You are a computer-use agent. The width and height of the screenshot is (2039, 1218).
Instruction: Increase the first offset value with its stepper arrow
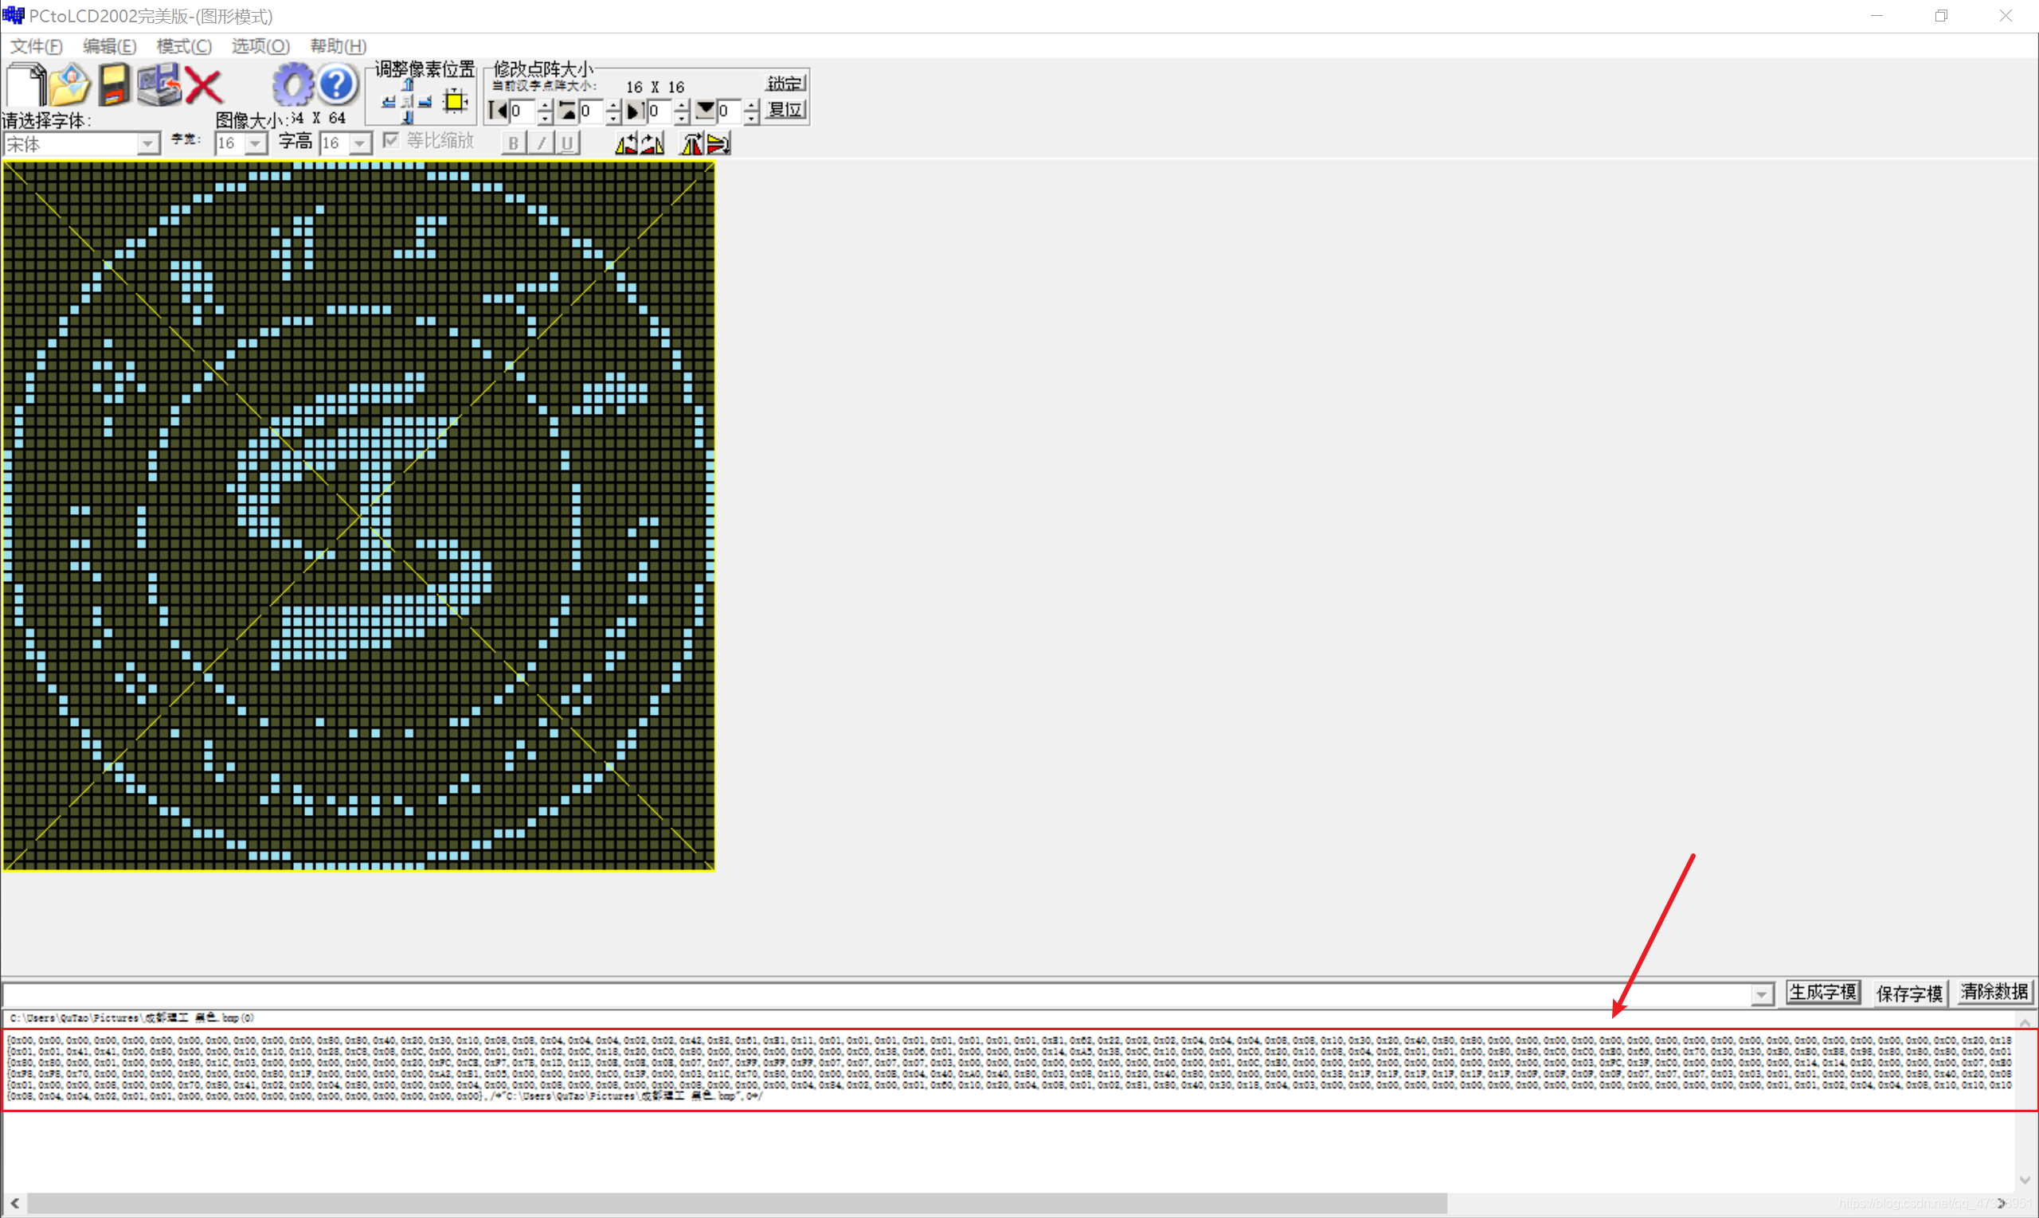[545, 105]
